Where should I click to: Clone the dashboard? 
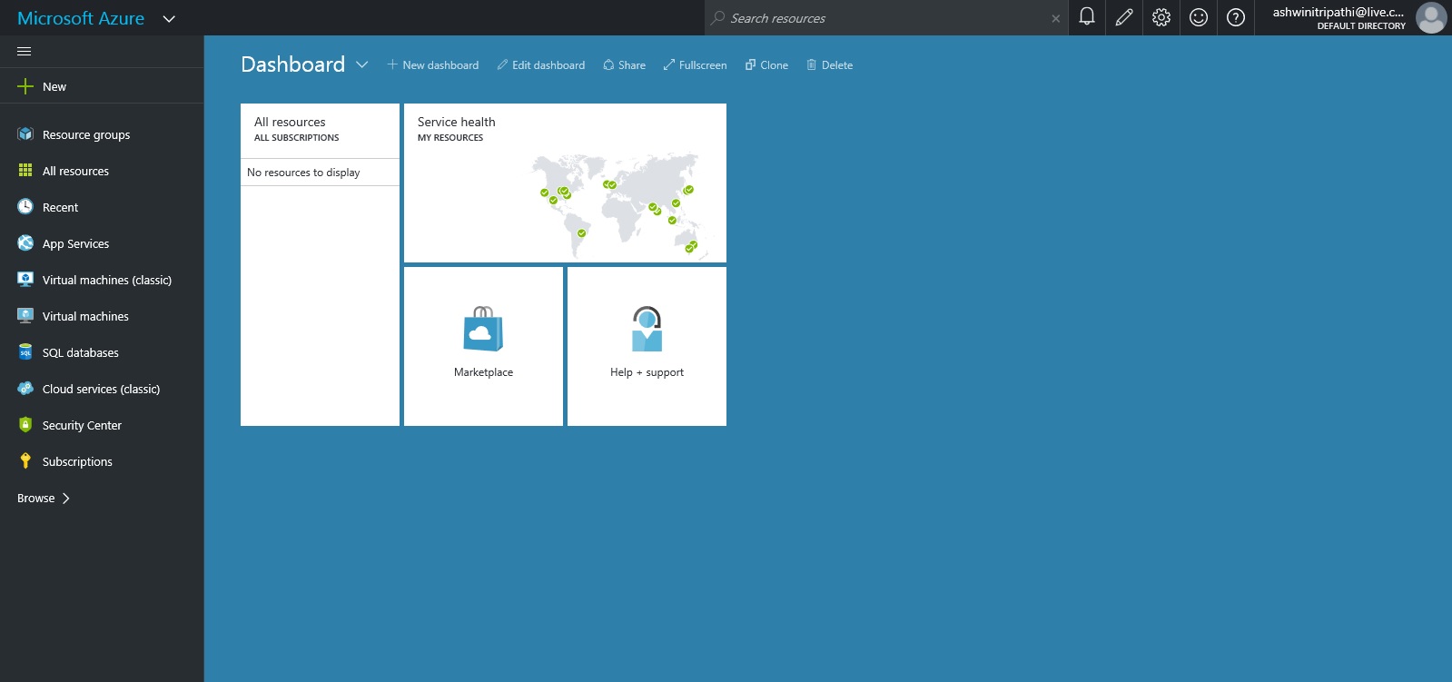(766, 65)
